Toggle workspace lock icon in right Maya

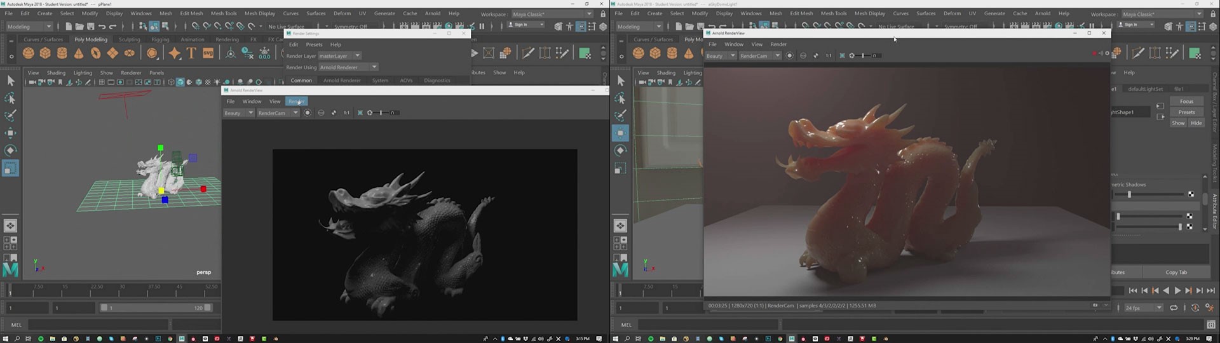click(x=1213, y=13)
